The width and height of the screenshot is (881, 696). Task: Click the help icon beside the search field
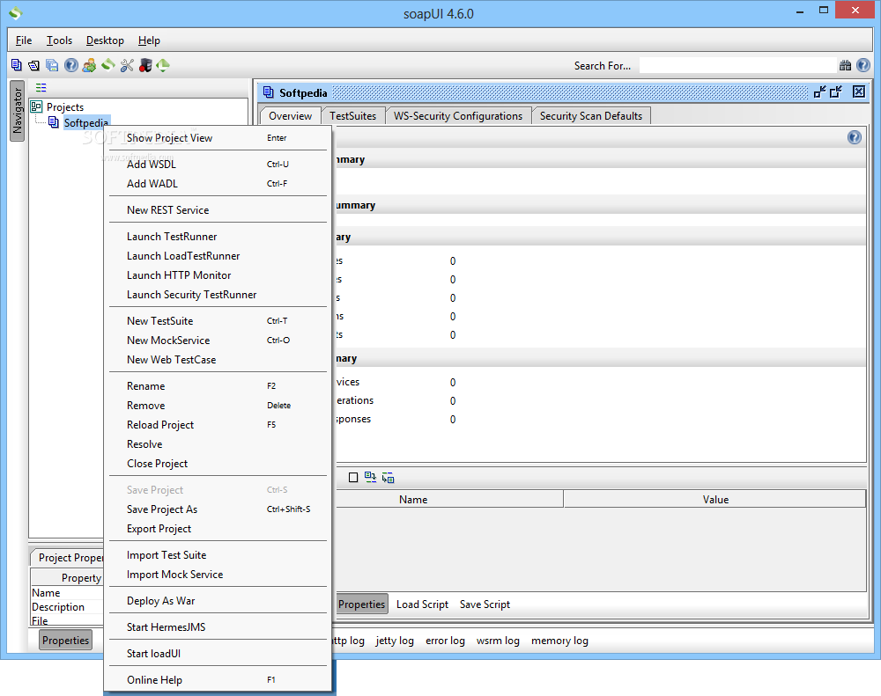[x=863, y=65]
